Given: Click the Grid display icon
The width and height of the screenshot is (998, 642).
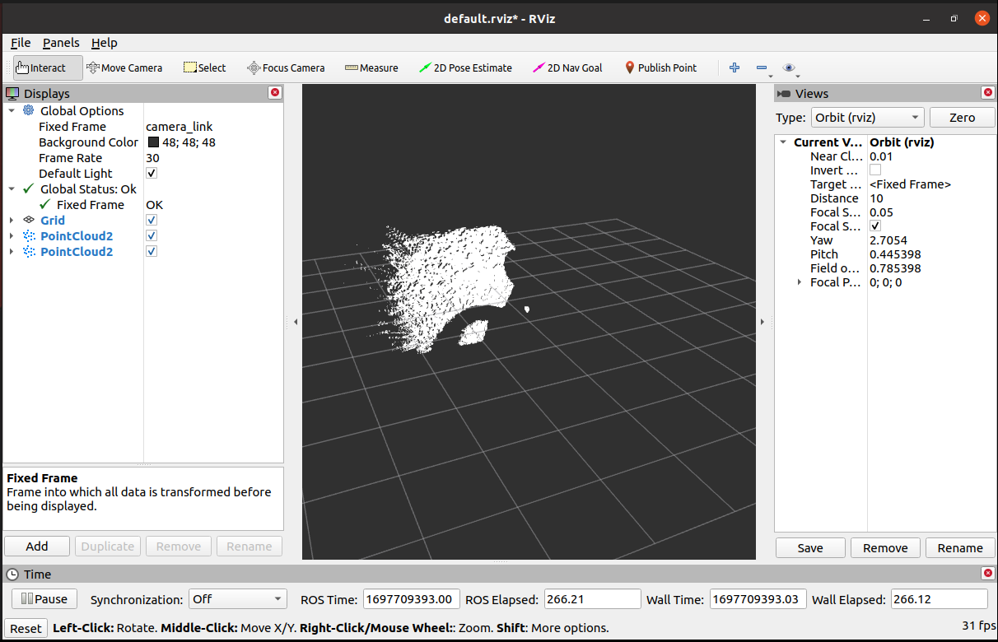Looking at the screenshot, I should coord(29,220).
